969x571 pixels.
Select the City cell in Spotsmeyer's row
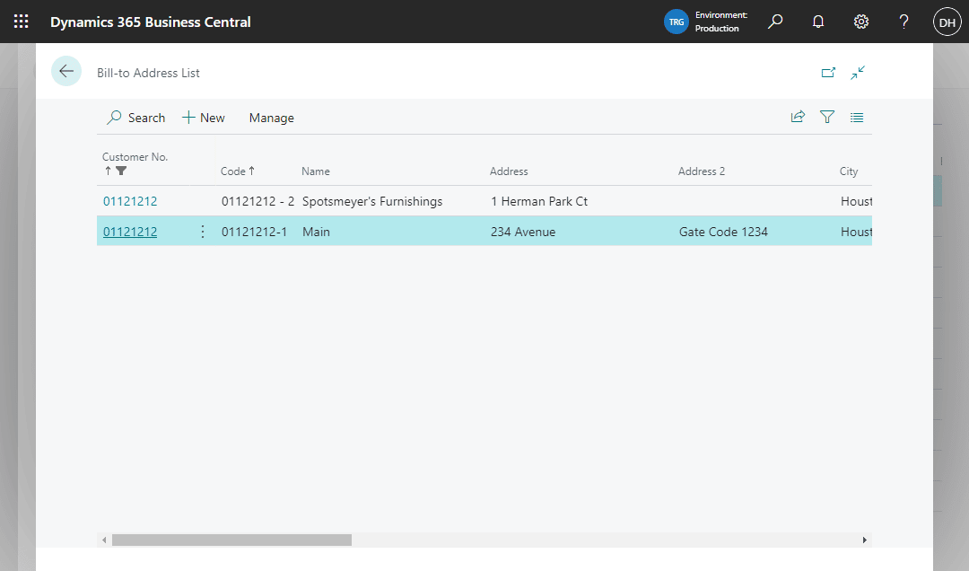(x=856, y=201)
